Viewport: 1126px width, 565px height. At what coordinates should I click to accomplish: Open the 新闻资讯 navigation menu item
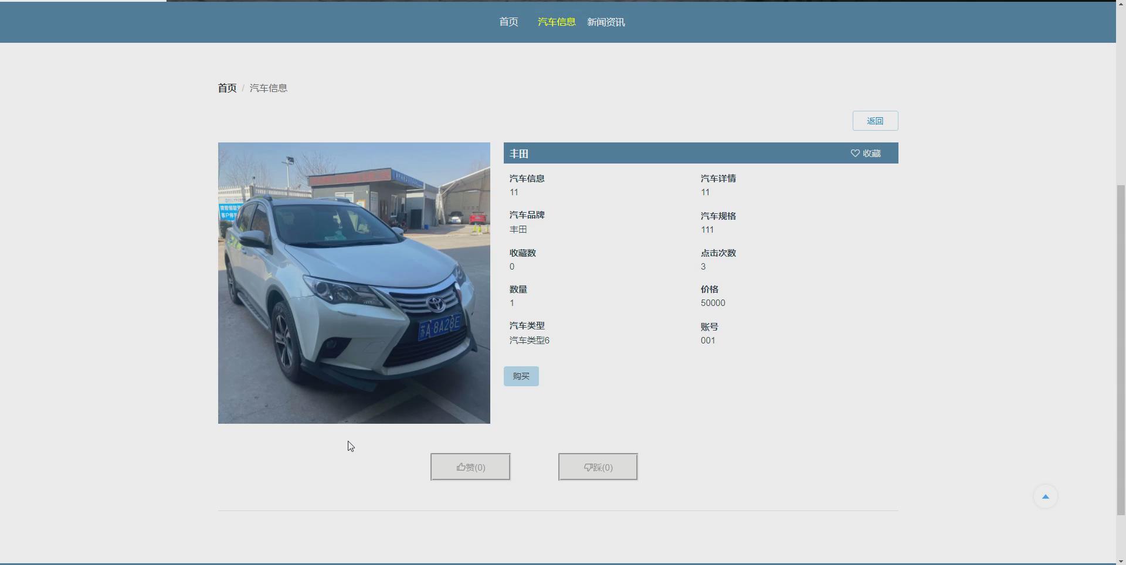point(606,22)
